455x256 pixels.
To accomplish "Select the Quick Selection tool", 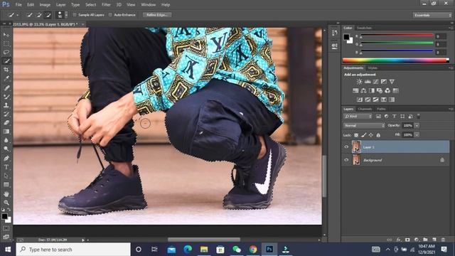I will coord(6,61).
